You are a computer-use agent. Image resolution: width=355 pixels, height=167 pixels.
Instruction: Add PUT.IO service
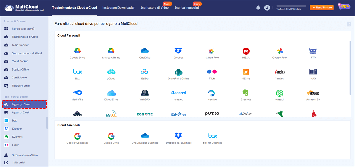pyautogui.click(x=212, y=114)
